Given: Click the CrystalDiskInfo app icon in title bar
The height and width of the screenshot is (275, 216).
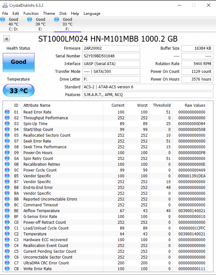Looking at the screenshot, I should coord(5,5).
